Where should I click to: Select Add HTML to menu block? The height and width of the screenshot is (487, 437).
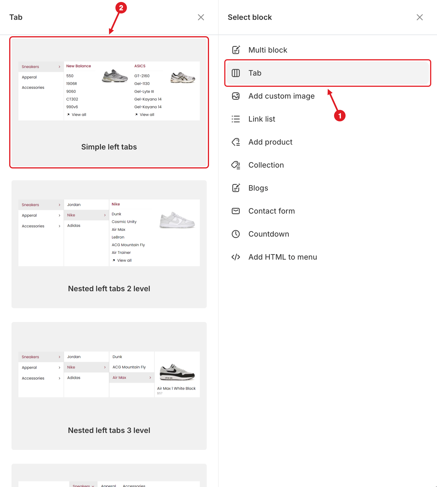pos(327,257)
